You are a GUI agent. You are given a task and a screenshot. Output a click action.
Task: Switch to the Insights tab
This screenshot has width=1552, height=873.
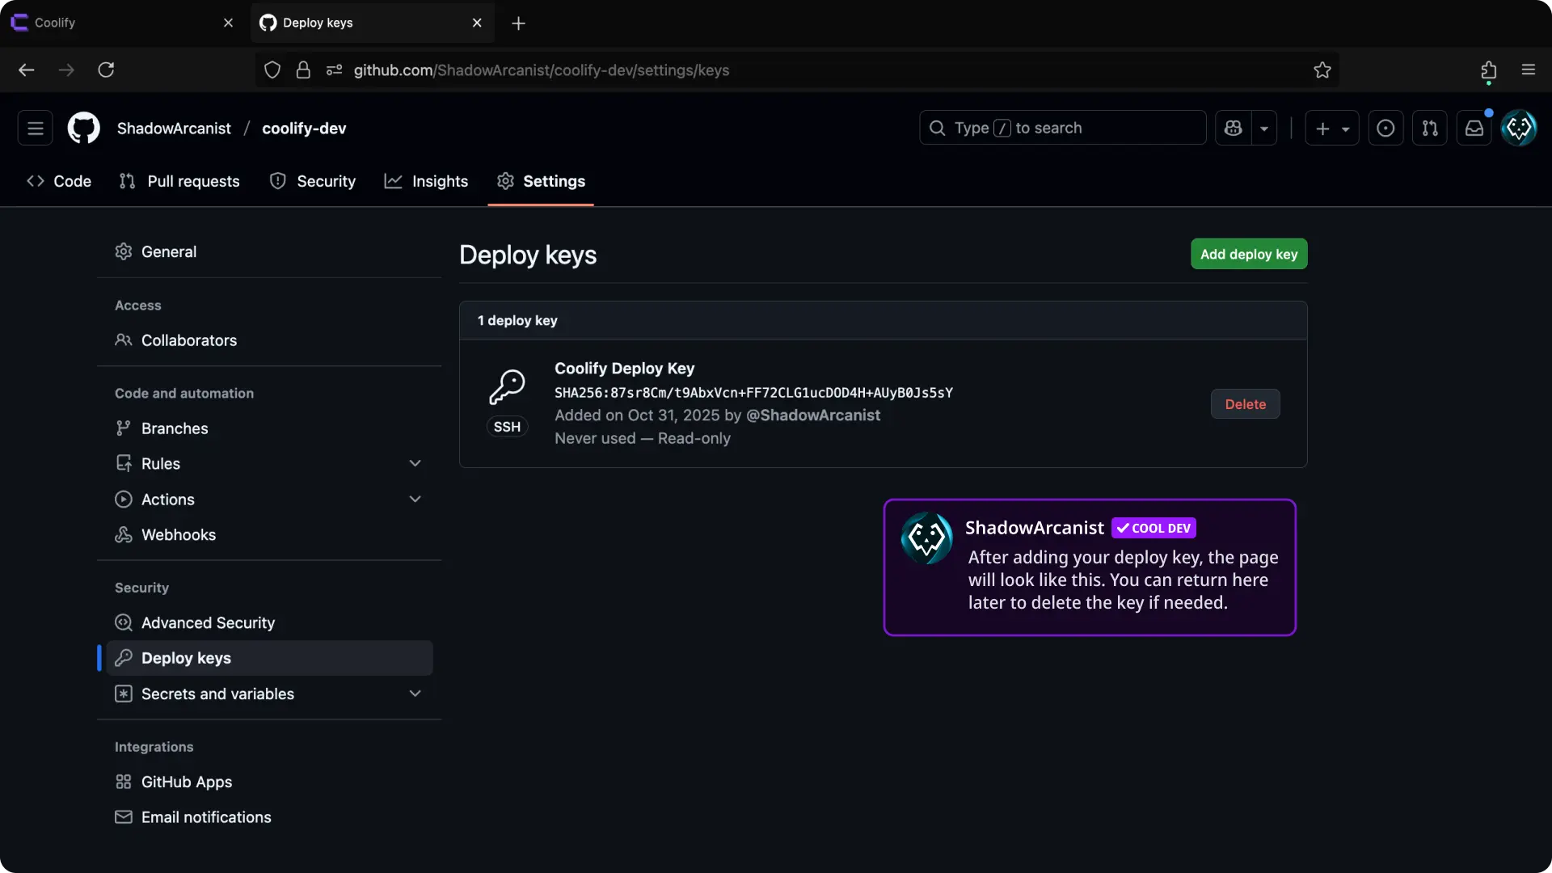click(426, 181)
